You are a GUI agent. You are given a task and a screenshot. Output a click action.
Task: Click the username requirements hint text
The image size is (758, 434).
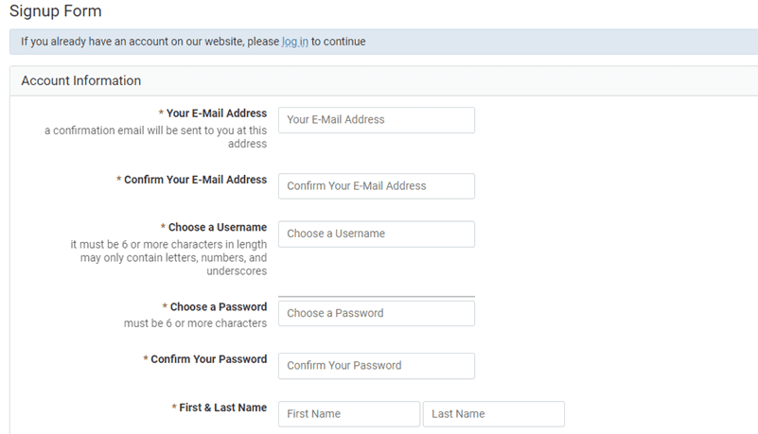coord(168,257)
